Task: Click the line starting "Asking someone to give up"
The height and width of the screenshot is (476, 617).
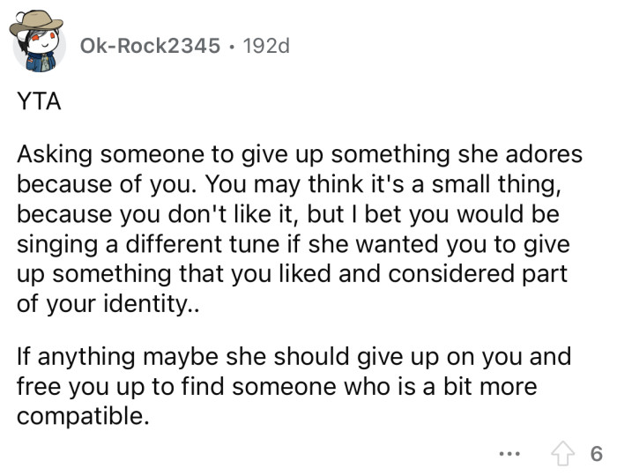Action: pos(300,154)
